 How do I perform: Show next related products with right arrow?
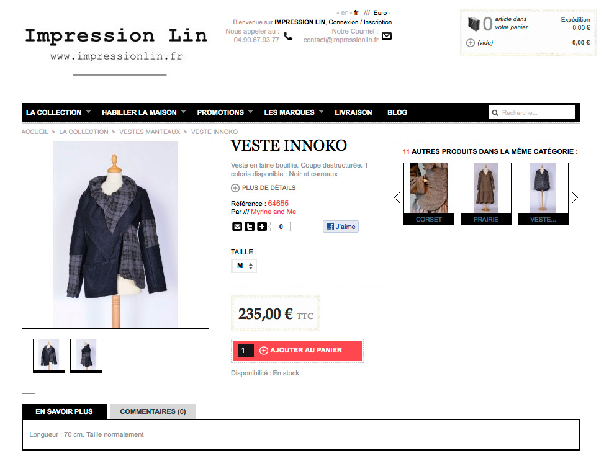pos(575,197)
